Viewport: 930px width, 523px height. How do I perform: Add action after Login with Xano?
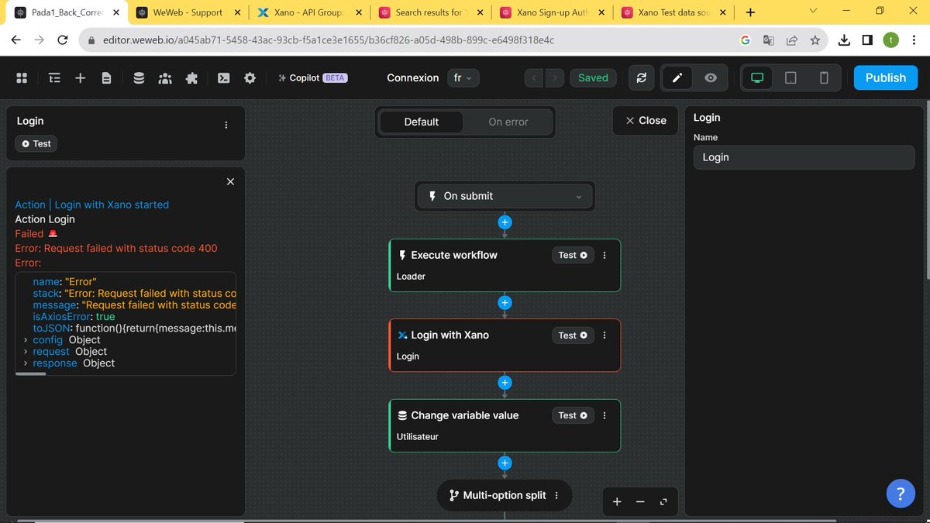click(x=505, y=383)
